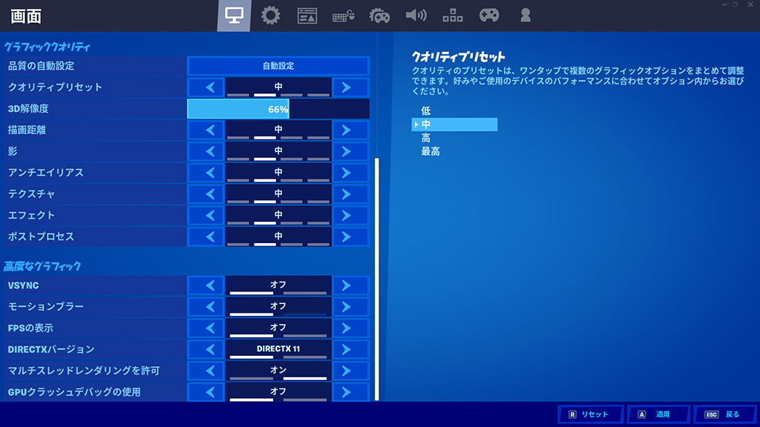Click the グラフィッククオリティ section heading
Image resolution: width=760 pixels, height=427 pixels.
point(47,47)
